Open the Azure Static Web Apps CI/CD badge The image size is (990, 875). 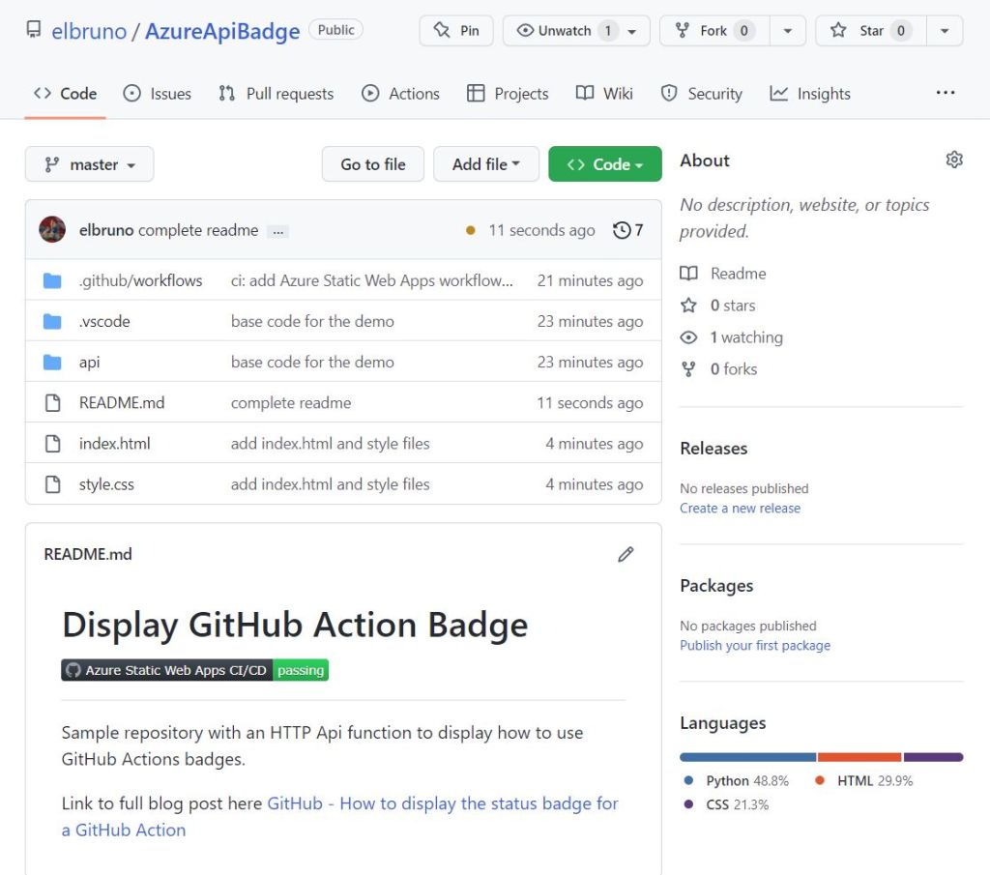click(x=193, y=669)
